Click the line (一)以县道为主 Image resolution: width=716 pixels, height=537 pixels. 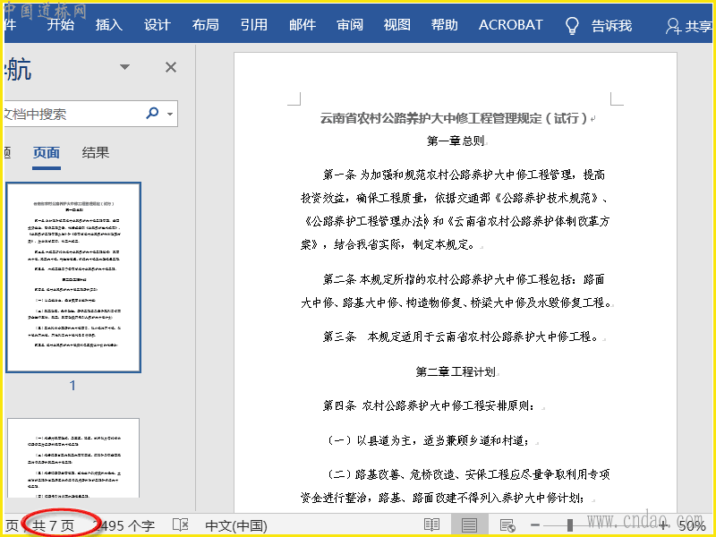(x=428, y=440)
